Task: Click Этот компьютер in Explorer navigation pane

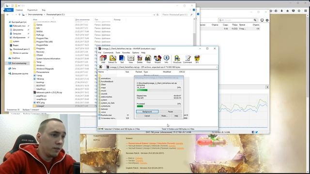Action: tap(19, 63)
